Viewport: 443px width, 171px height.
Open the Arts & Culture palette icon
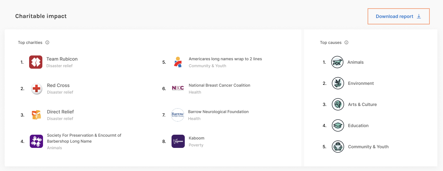pyautogui.click(x=338, y=104)
